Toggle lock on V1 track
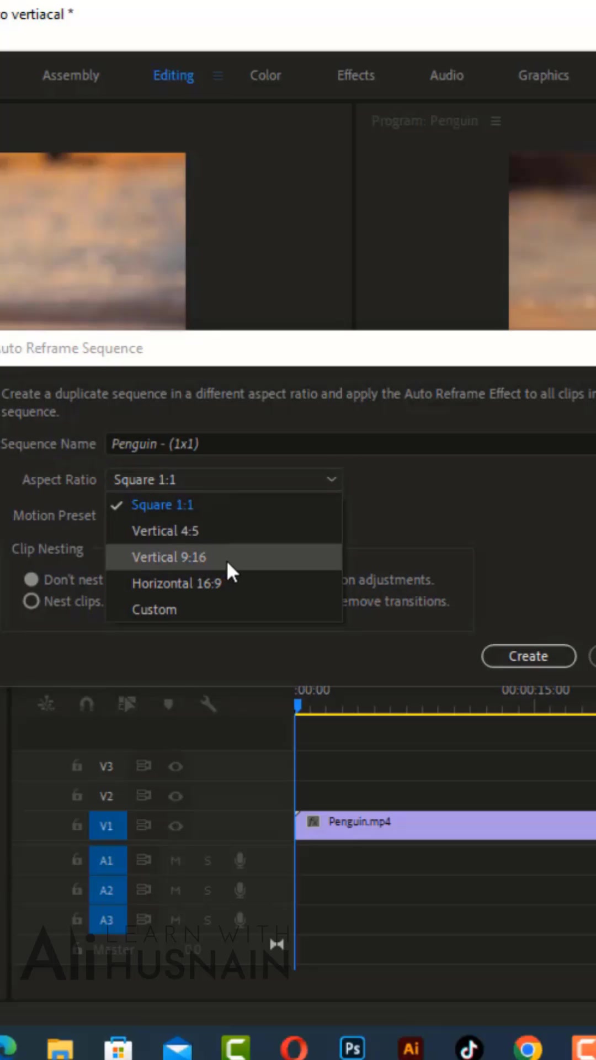596x1060 pixels. (x=77, y=825)
